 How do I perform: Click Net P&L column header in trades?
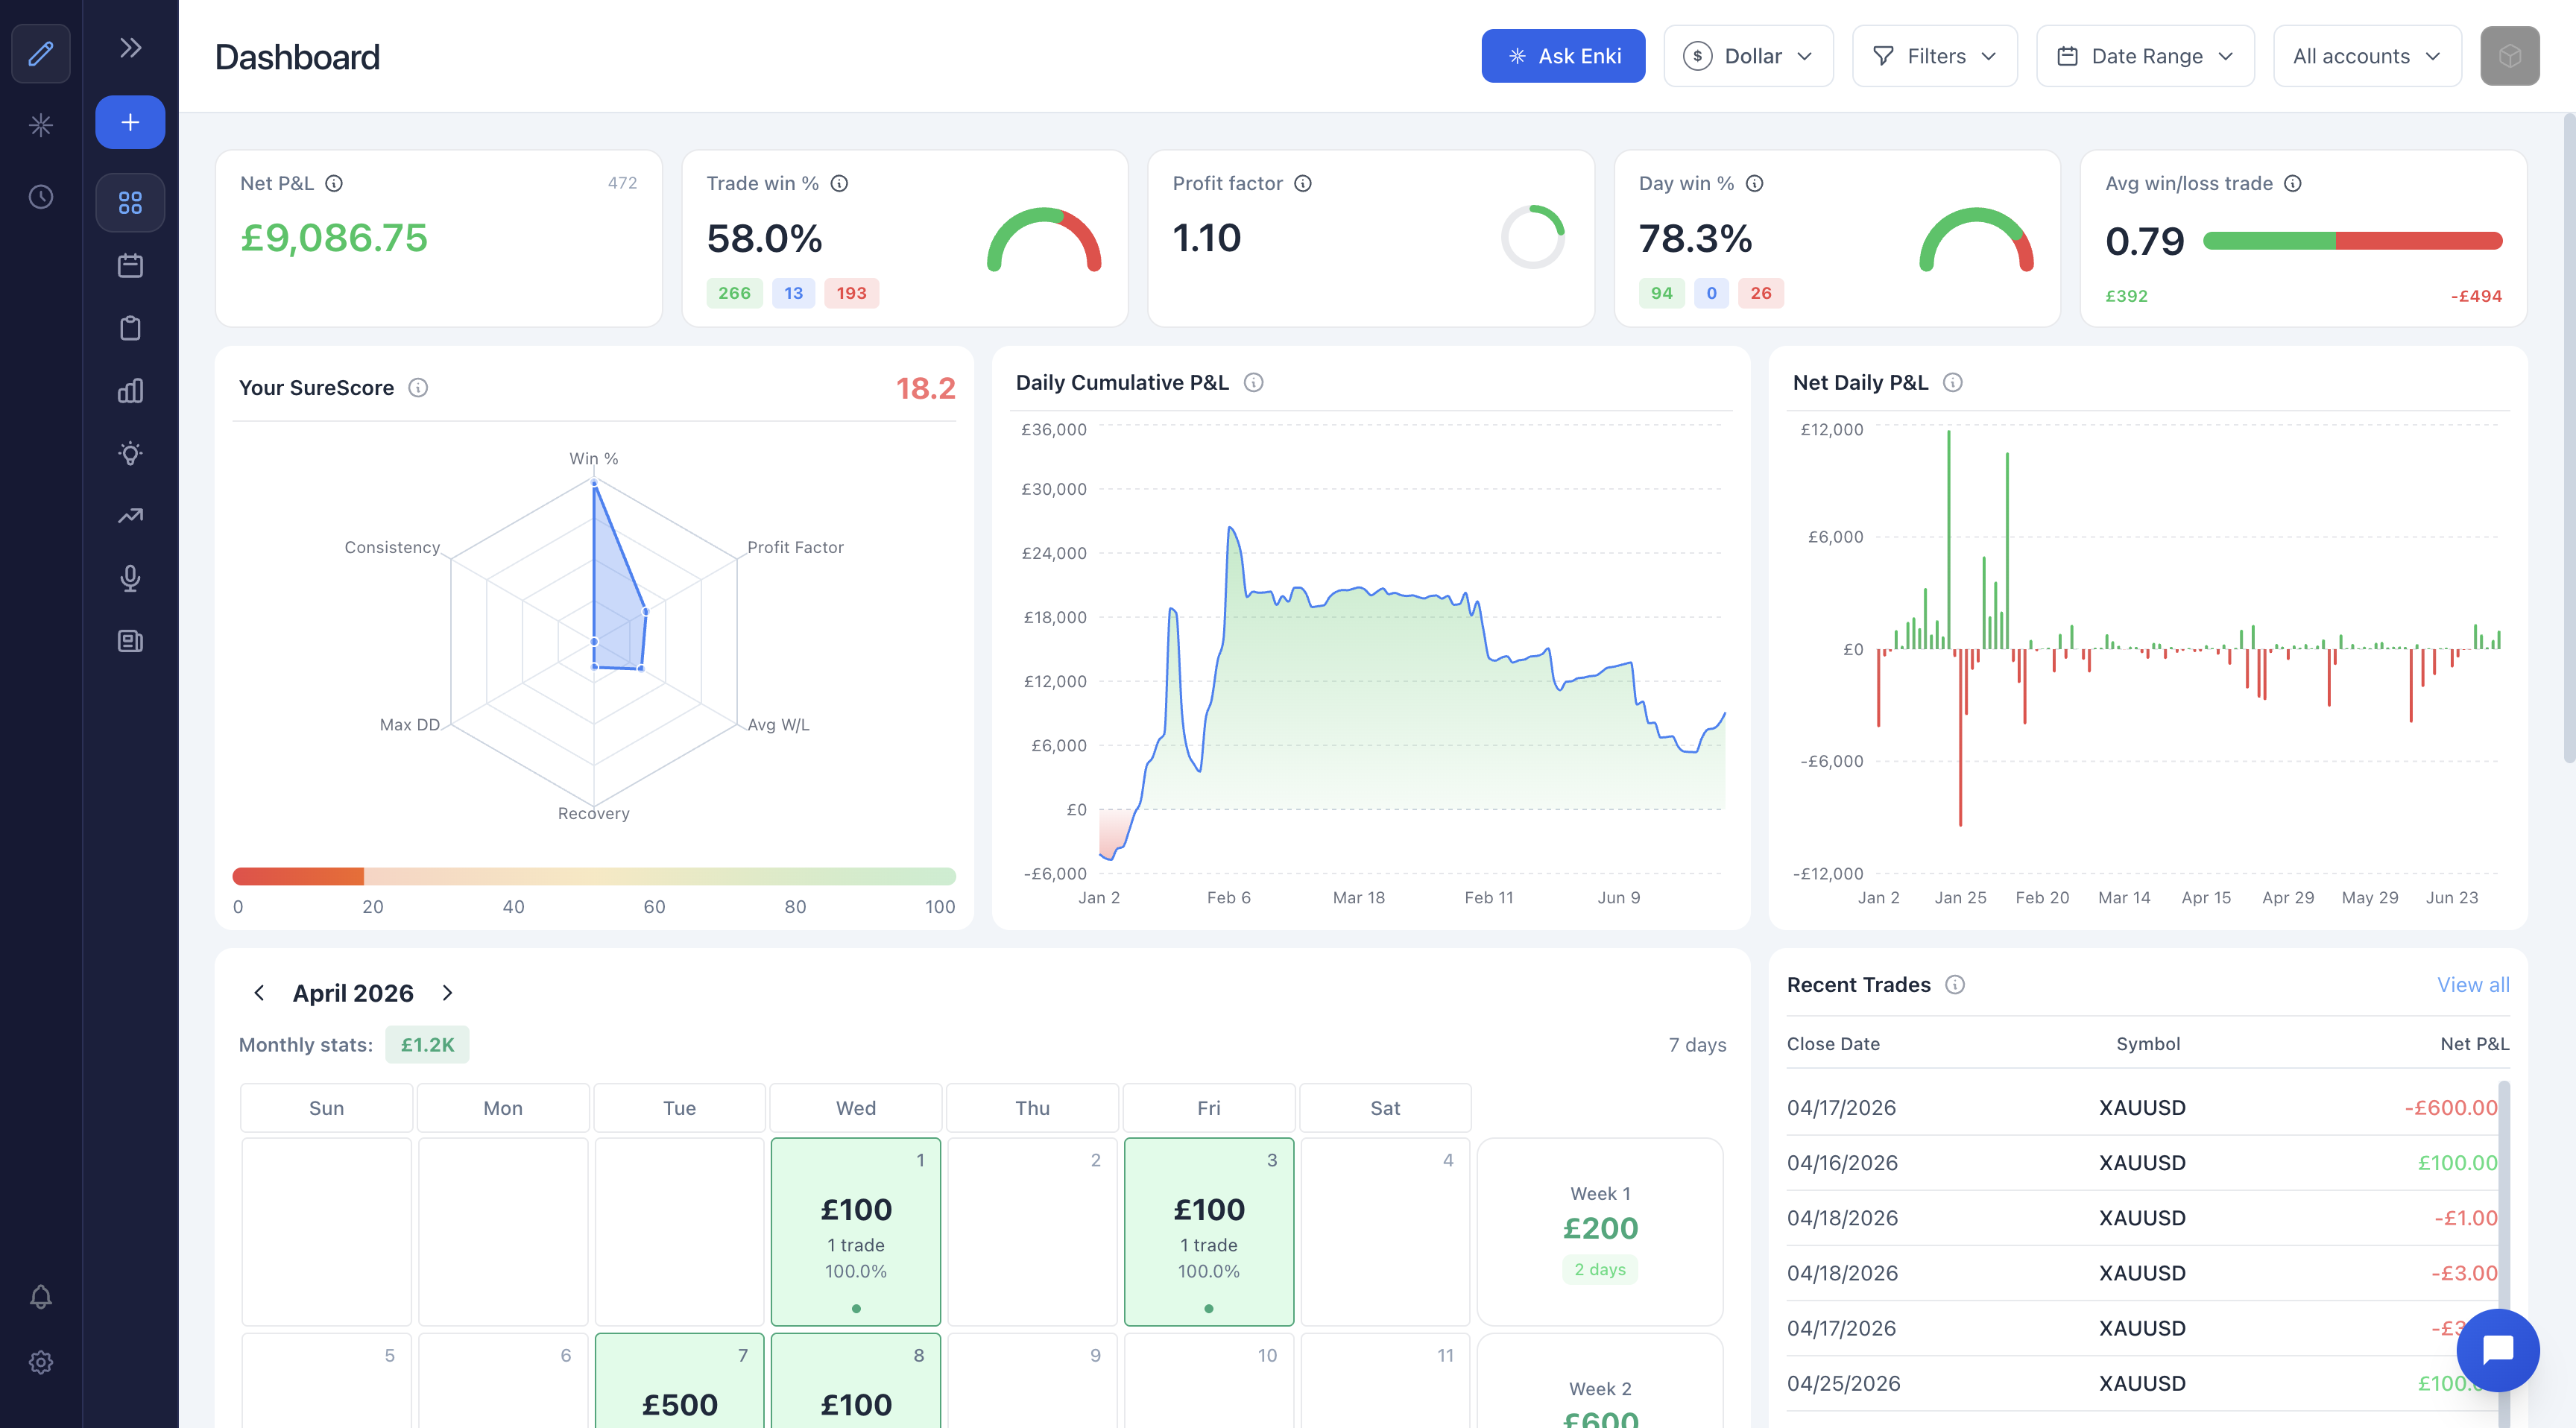(x=2474, y=1044)
